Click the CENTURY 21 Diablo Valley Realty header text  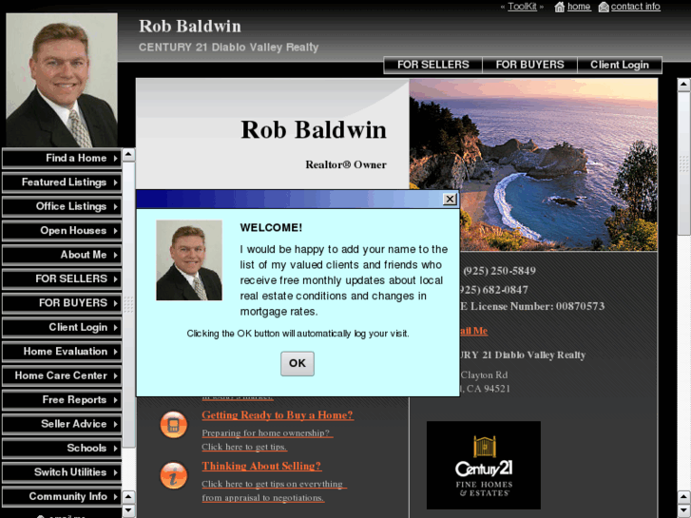pos(229,48)
